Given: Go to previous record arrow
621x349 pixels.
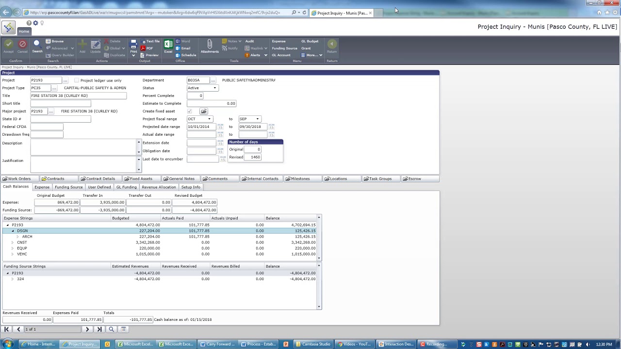Looking at the screenshot, I should [18, 329].
